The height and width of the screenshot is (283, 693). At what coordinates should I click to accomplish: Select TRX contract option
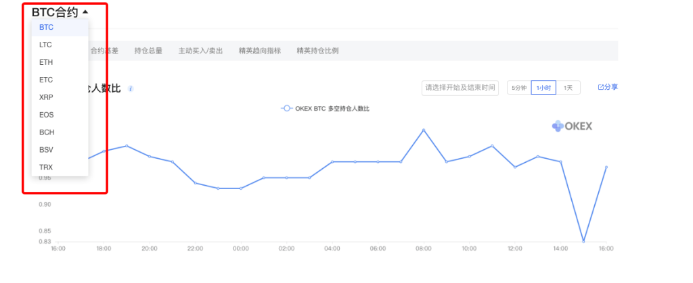pos(46,167)
